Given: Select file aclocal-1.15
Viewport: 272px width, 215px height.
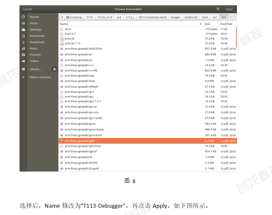Looking at the screenshot, I should 147,43.
